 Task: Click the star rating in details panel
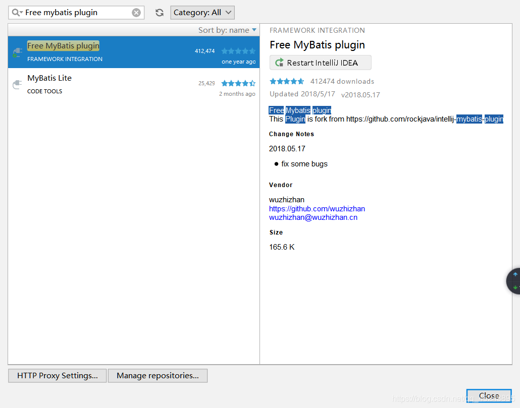[287, 81]
